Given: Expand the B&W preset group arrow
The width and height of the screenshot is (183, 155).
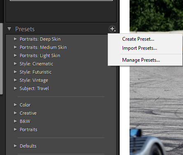Looking at the screenshot, I should tap(15, 121).
